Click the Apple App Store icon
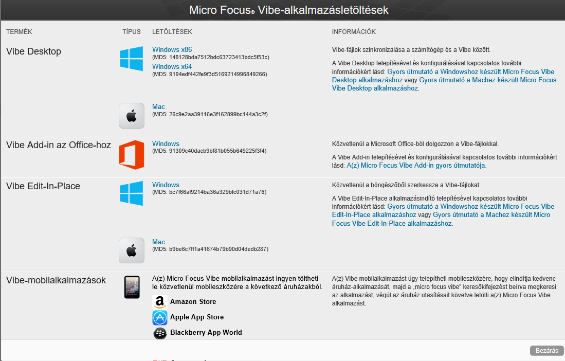The height and width of the screenshot is (361, 565). (x=160, y=317)
